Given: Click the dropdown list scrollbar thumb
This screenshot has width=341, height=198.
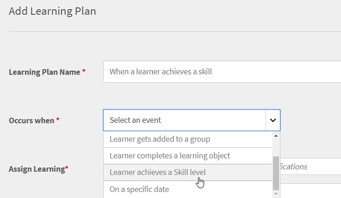Looking at the screenshot, I should pos(276,173).
